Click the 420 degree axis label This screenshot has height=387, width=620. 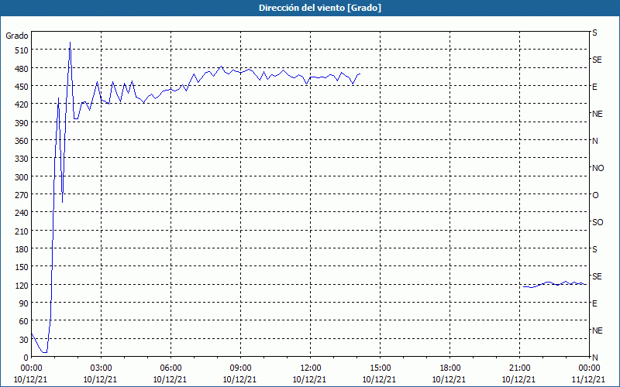pos(22,104)
